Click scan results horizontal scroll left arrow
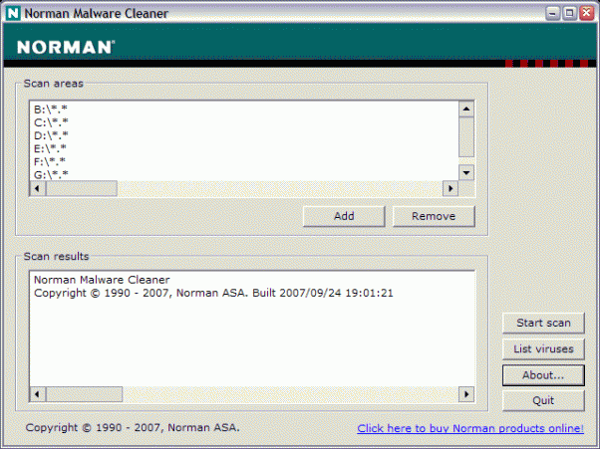Screen dimensions: 600x449 pyautogui.click(x=38, y=394)
